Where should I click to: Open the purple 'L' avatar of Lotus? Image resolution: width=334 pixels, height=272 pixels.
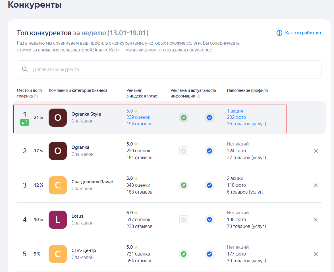coord(57,220)
